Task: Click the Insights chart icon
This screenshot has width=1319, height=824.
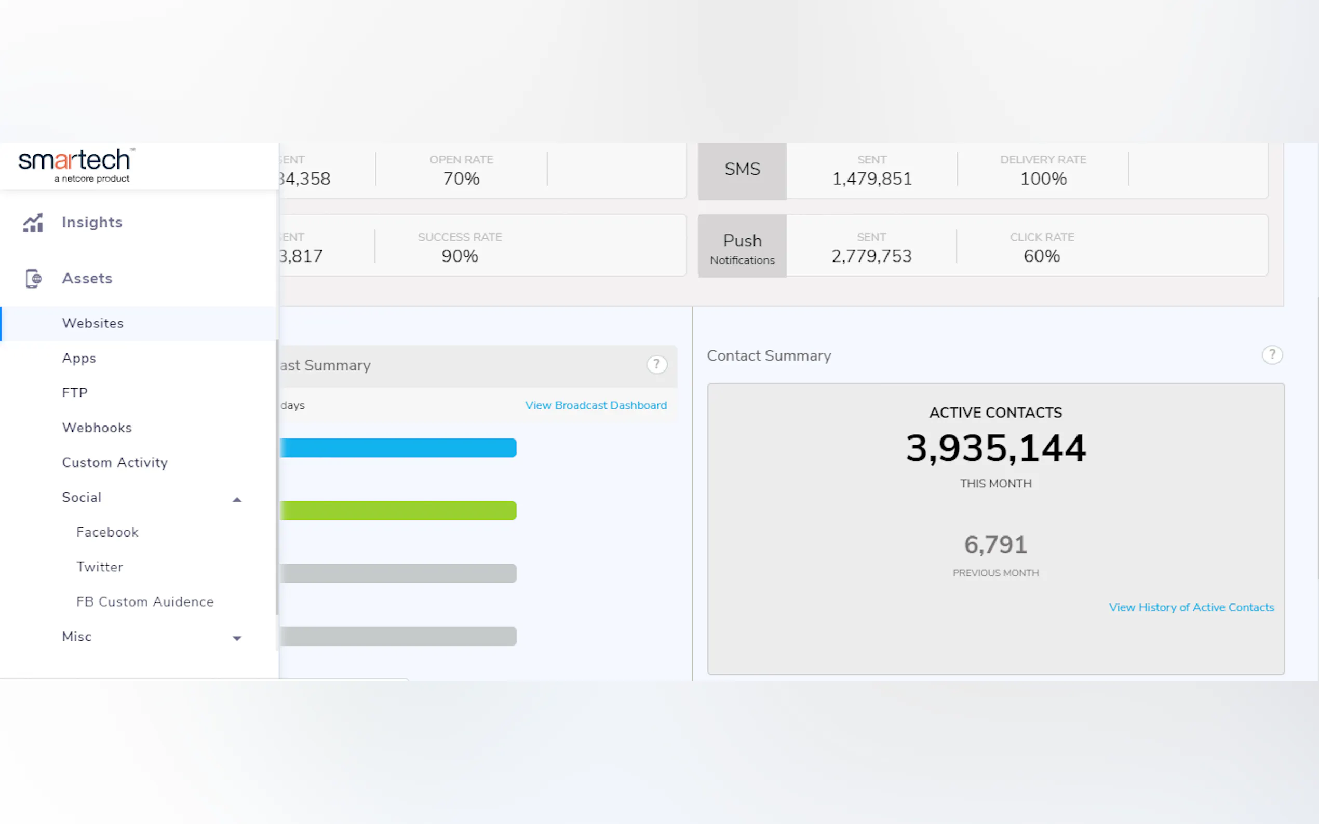Action: coord(33,223)
